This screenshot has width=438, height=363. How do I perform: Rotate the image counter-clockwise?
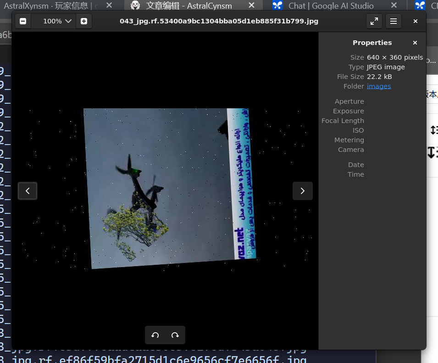[x=155, y=335]
